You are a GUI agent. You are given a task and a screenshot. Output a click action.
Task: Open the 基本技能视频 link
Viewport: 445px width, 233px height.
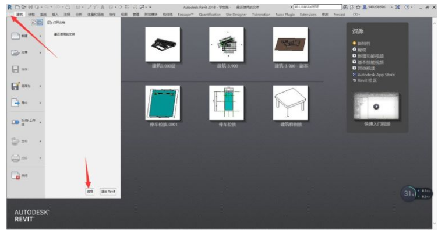[370, 62]
